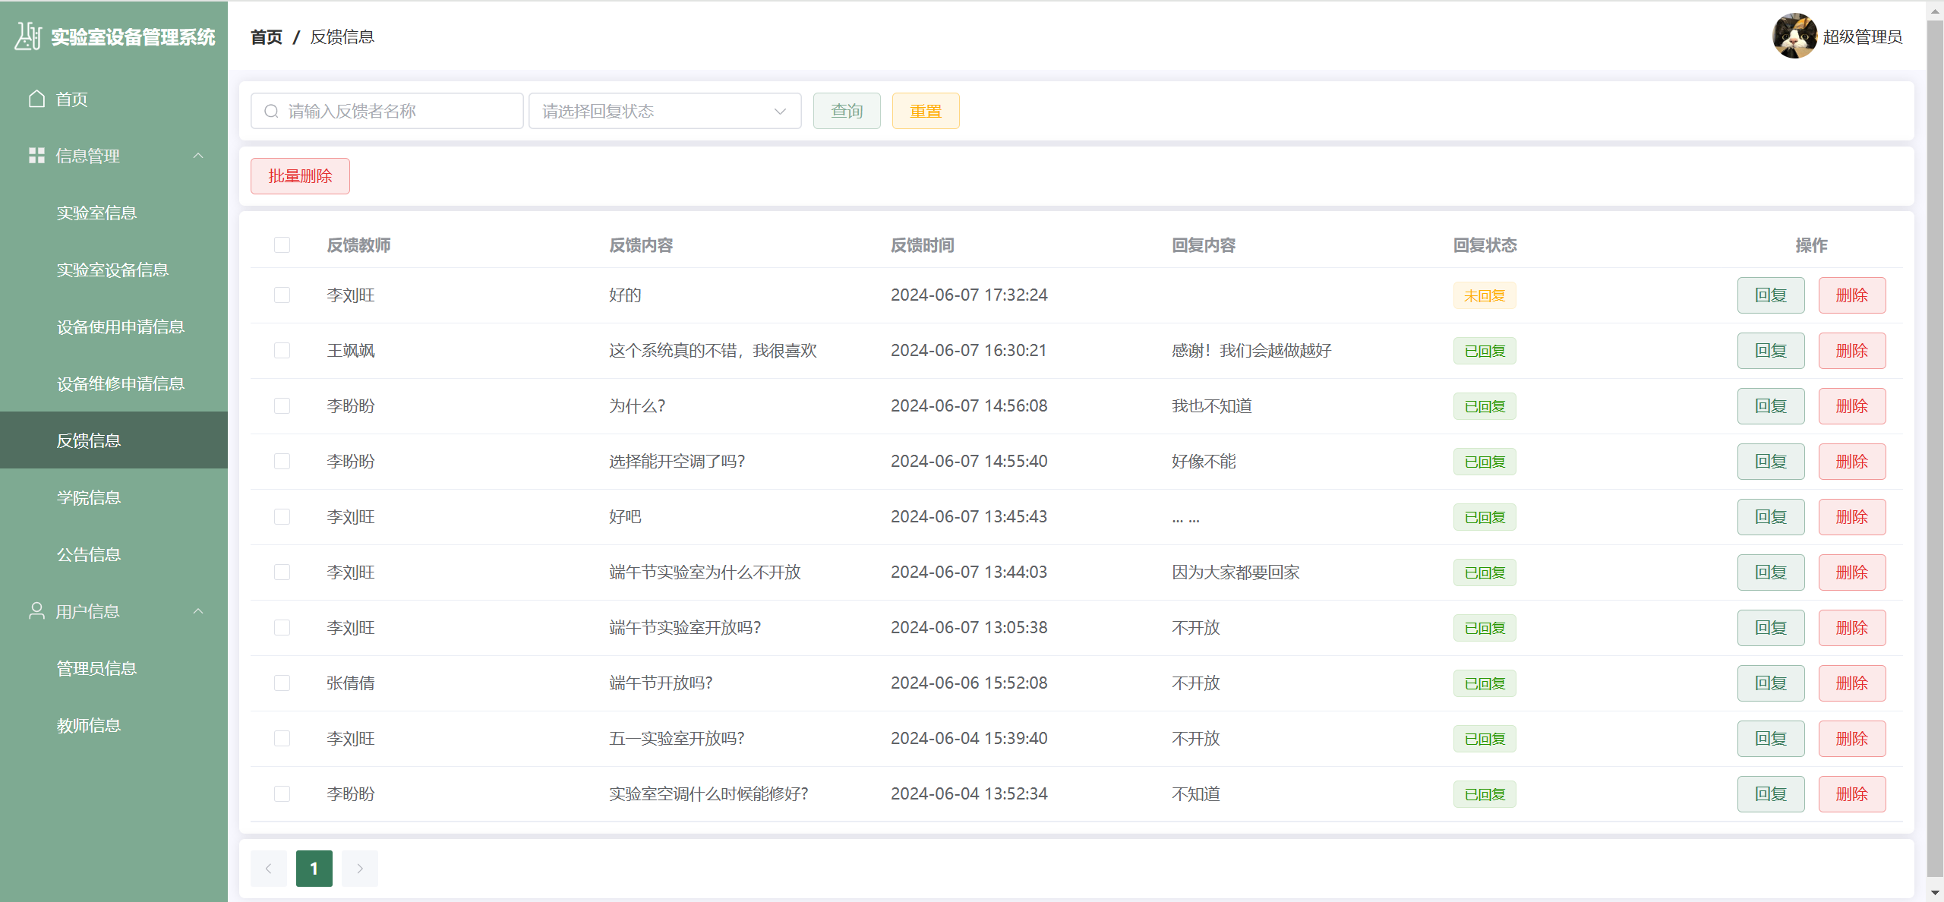Go to next page arrow
This screenshot has width=1944, height=902.
360,869
